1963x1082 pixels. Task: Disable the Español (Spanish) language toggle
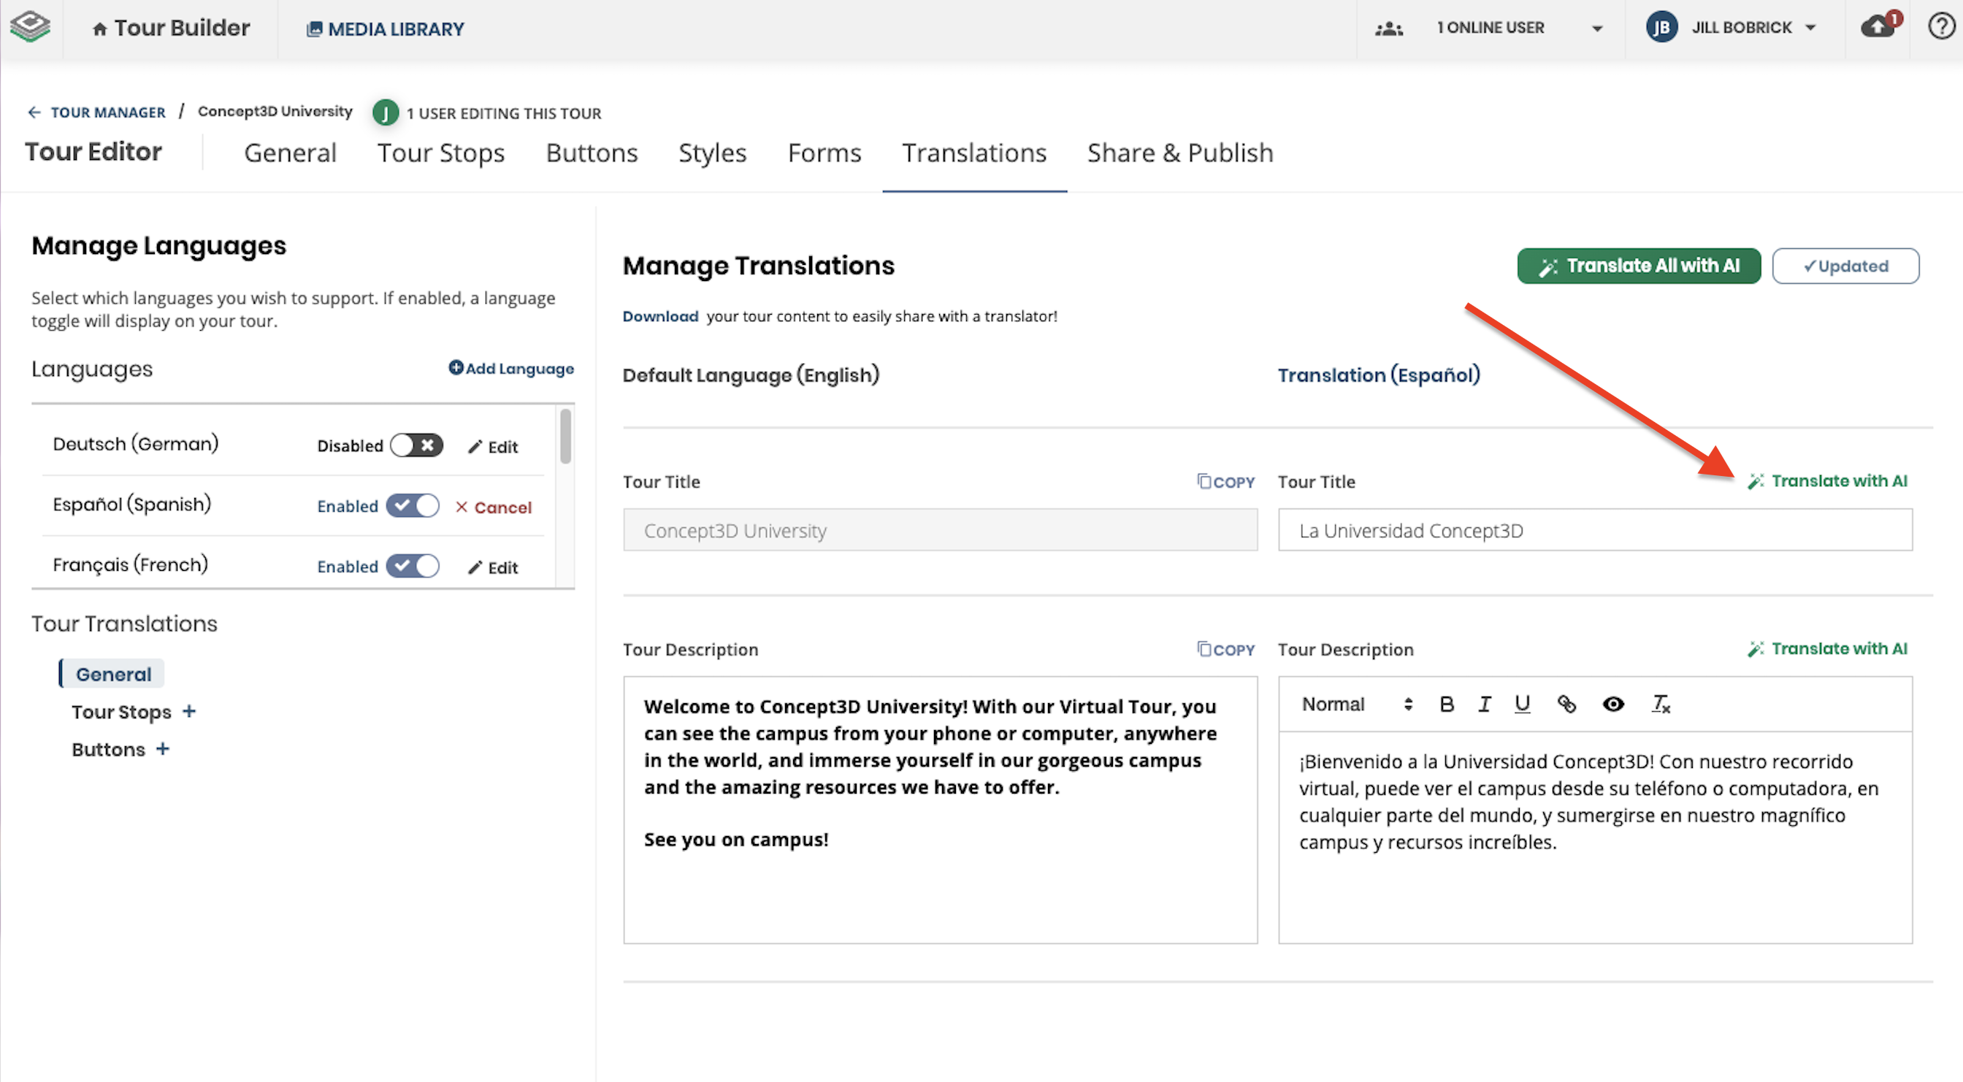(413, 505)
